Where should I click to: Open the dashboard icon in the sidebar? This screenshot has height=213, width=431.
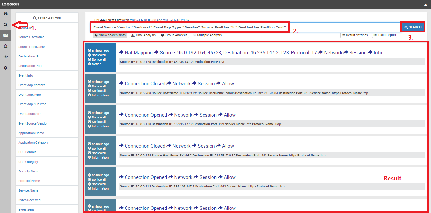click(5, 14)
